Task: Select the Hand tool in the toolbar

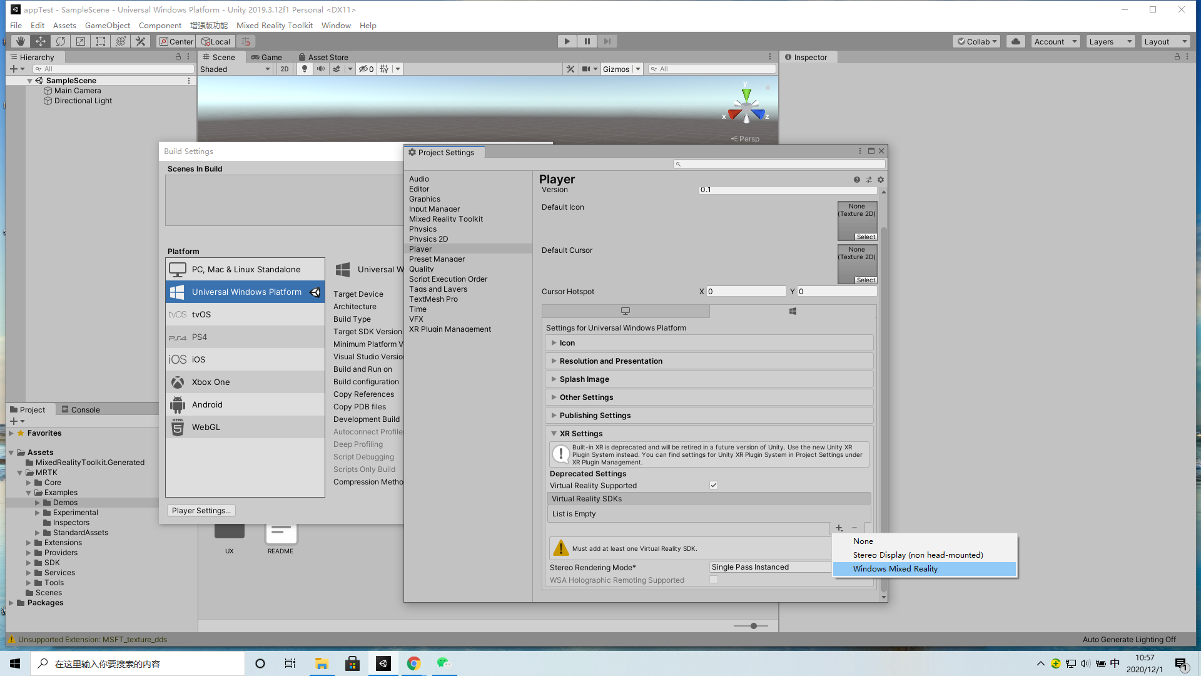Action: click(x=19, y=41)
